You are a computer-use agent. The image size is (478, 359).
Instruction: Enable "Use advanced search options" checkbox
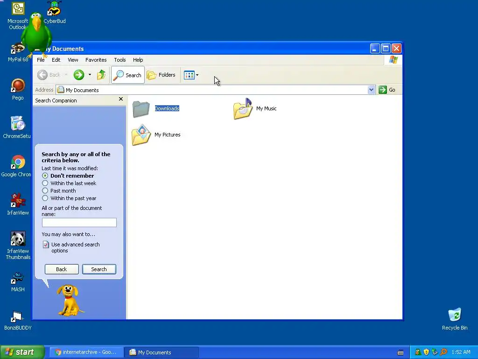point(46,244)
